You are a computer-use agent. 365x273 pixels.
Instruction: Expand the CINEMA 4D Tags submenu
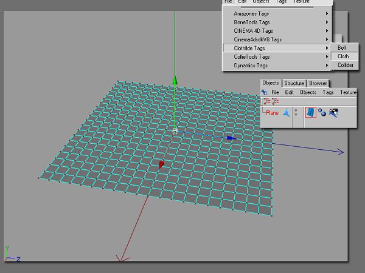point(277,31)
